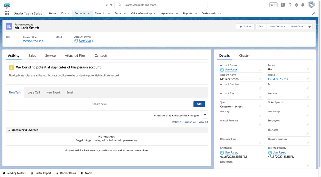Open the Contacts tab
321x177 pixels.
(101, 55)
